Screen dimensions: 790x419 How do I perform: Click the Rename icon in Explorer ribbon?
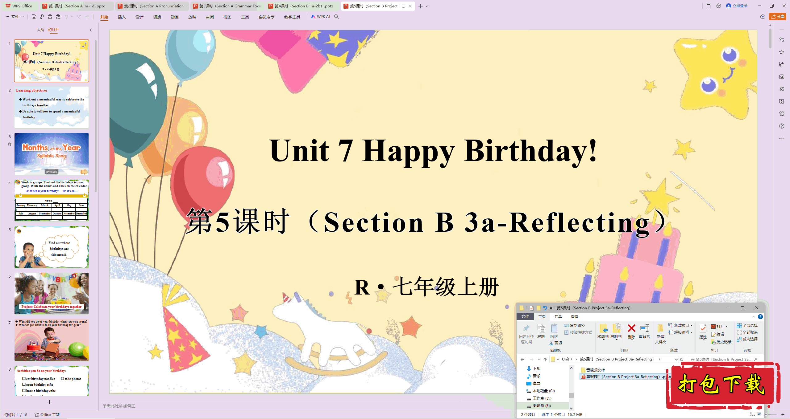coord(644,328)
